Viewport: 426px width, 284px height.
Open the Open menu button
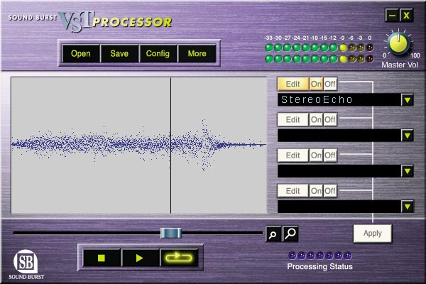[x=81, y=53]
